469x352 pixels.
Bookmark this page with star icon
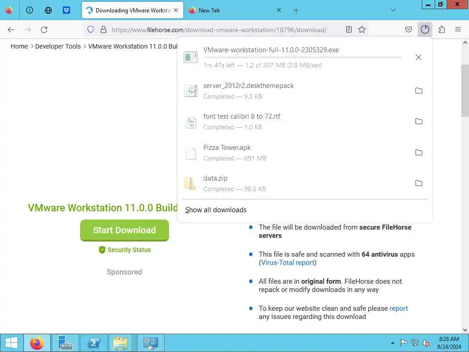362,29
